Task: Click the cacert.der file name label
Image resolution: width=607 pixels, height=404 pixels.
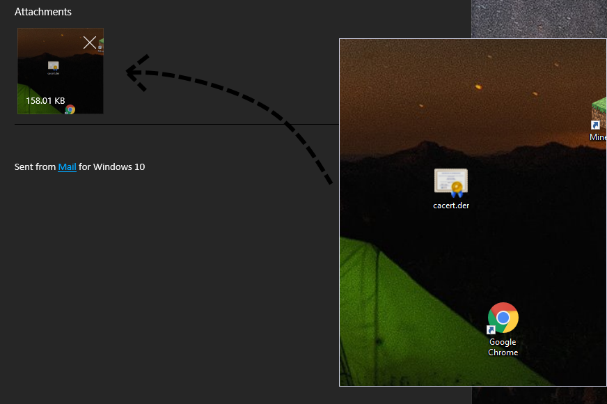Action: pyautogui.click(x=451, y=205)
